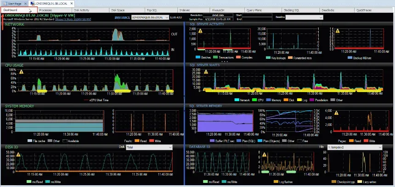Click the Log legend swatch under SQL Server Waits
The image size is (395, 187).
pos(299,100)
